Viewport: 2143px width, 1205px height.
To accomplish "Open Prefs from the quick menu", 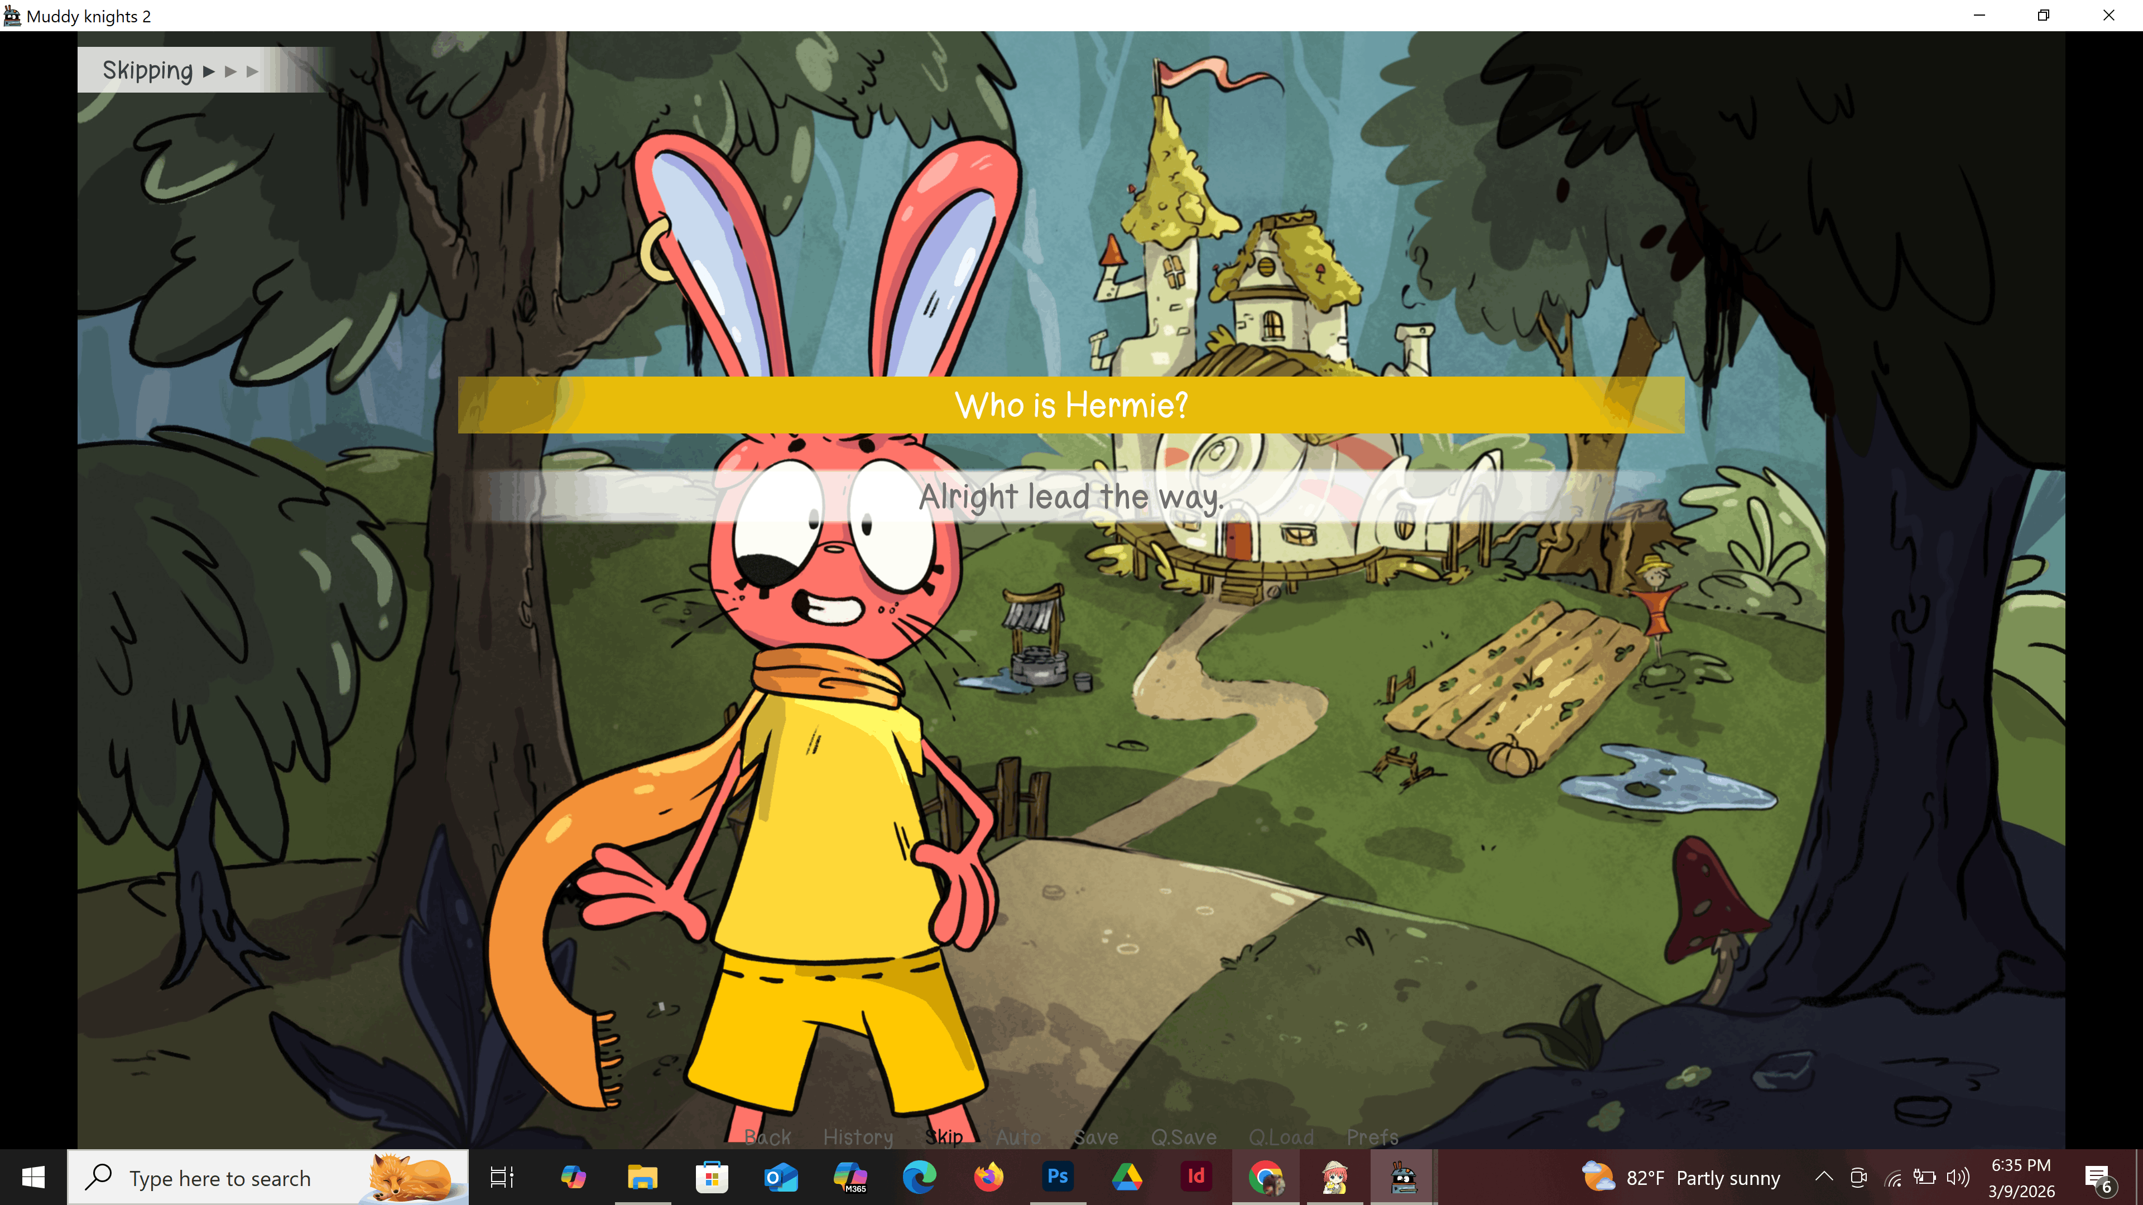I will point(1373,1137).
